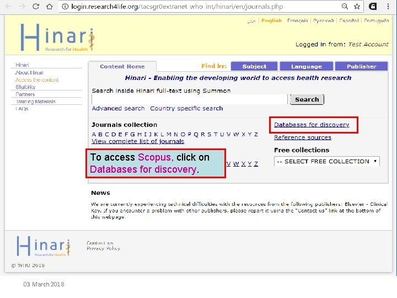Open the browser three-dot menu
The image size is (397, 298).
[388, 6]
